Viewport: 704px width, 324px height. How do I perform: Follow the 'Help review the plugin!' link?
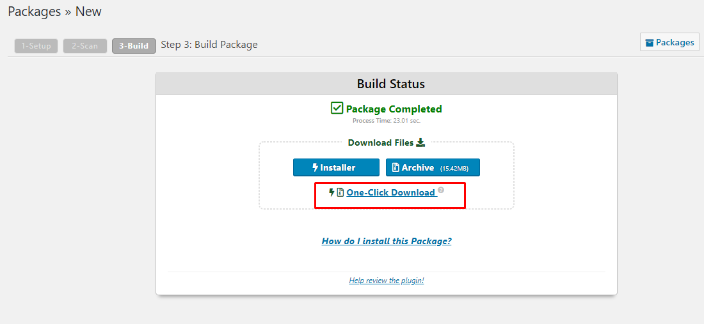coord(387,280)
